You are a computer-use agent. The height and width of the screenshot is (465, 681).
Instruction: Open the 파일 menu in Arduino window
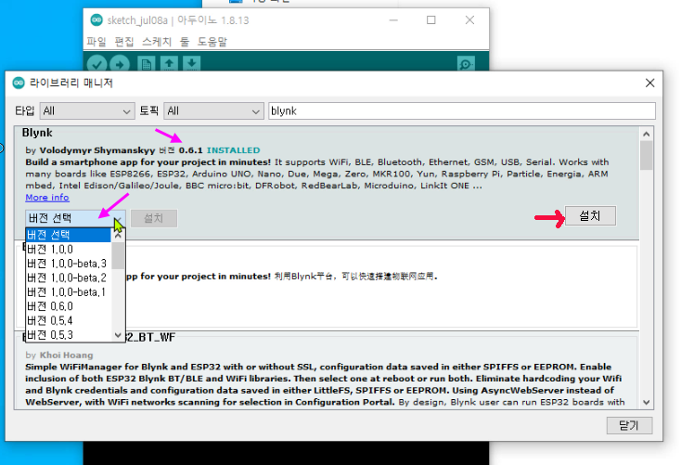pos(96,42)
